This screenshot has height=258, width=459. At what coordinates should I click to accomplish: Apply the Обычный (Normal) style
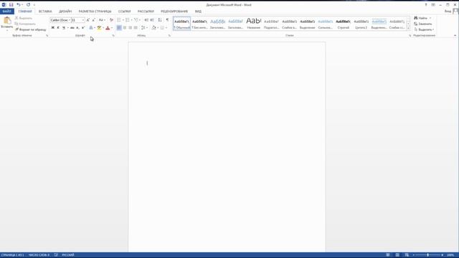point(181,24)
